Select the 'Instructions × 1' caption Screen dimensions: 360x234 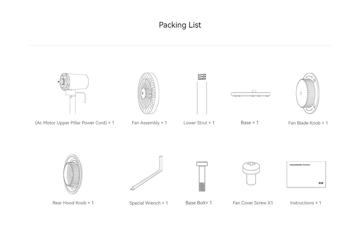pyautogui.click(x=306, y=203)
